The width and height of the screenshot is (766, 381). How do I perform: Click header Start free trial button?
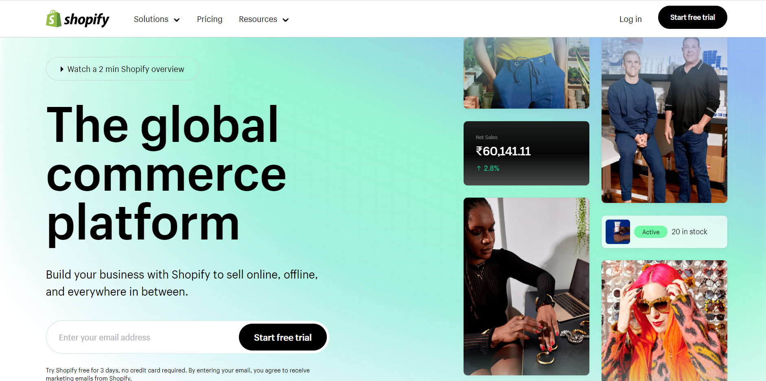click(x=692, y=17)
